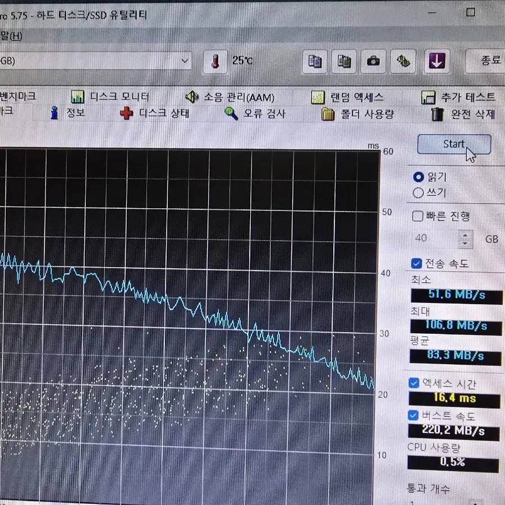Minimize the HD Tune window

(432, 13)
